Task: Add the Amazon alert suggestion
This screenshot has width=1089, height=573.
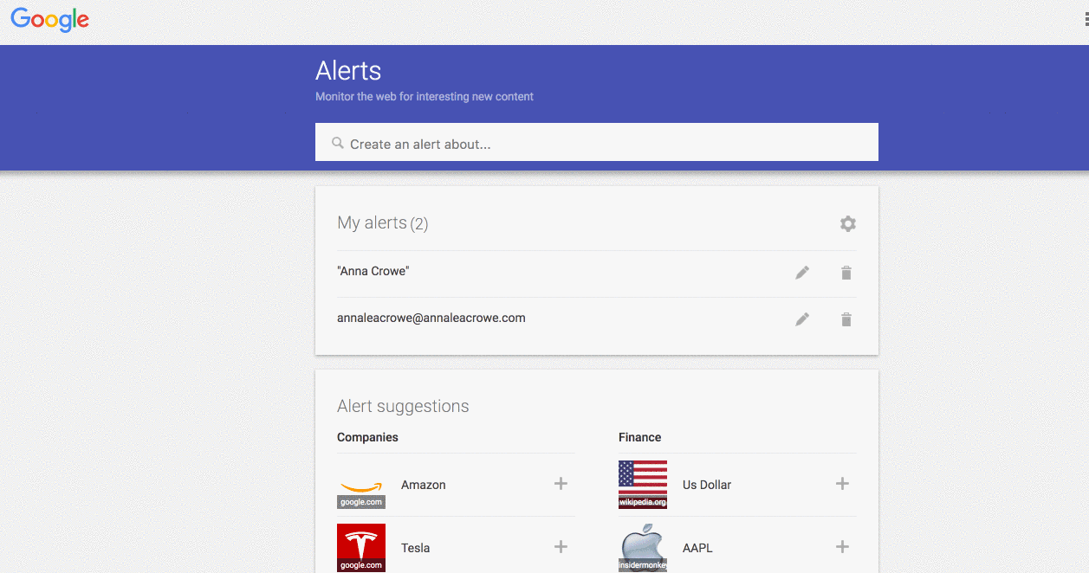Action: [561, 484]
